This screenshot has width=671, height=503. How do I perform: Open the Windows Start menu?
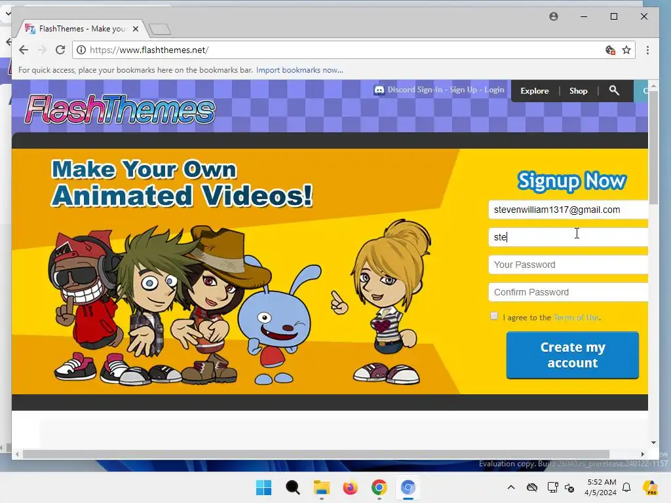click(x=263, y=487)
